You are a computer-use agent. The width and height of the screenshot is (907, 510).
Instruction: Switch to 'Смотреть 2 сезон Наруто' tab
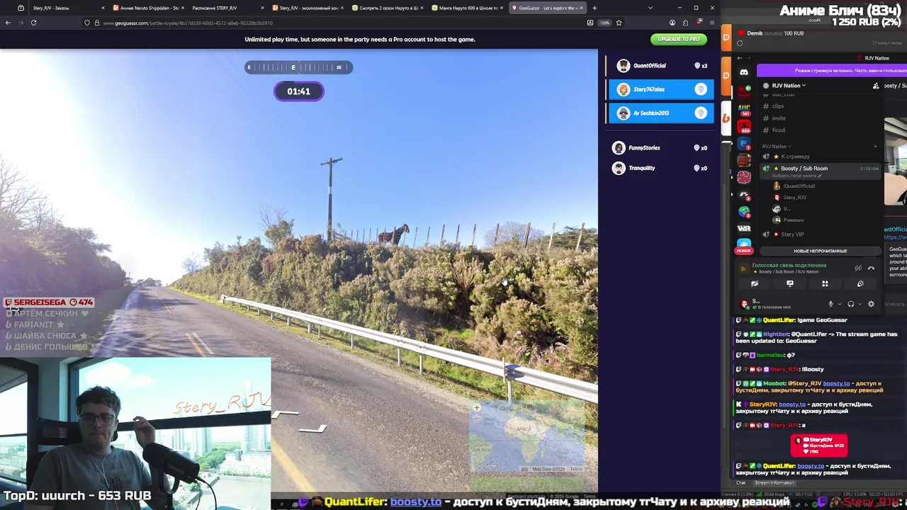[x=387, y=8]
